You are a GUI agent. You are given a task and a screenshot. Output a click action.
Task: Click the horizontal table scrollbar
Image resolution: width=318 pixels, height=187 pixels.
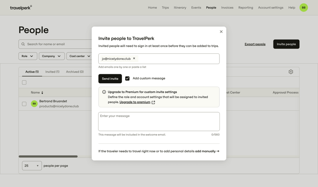click(48, 156)
